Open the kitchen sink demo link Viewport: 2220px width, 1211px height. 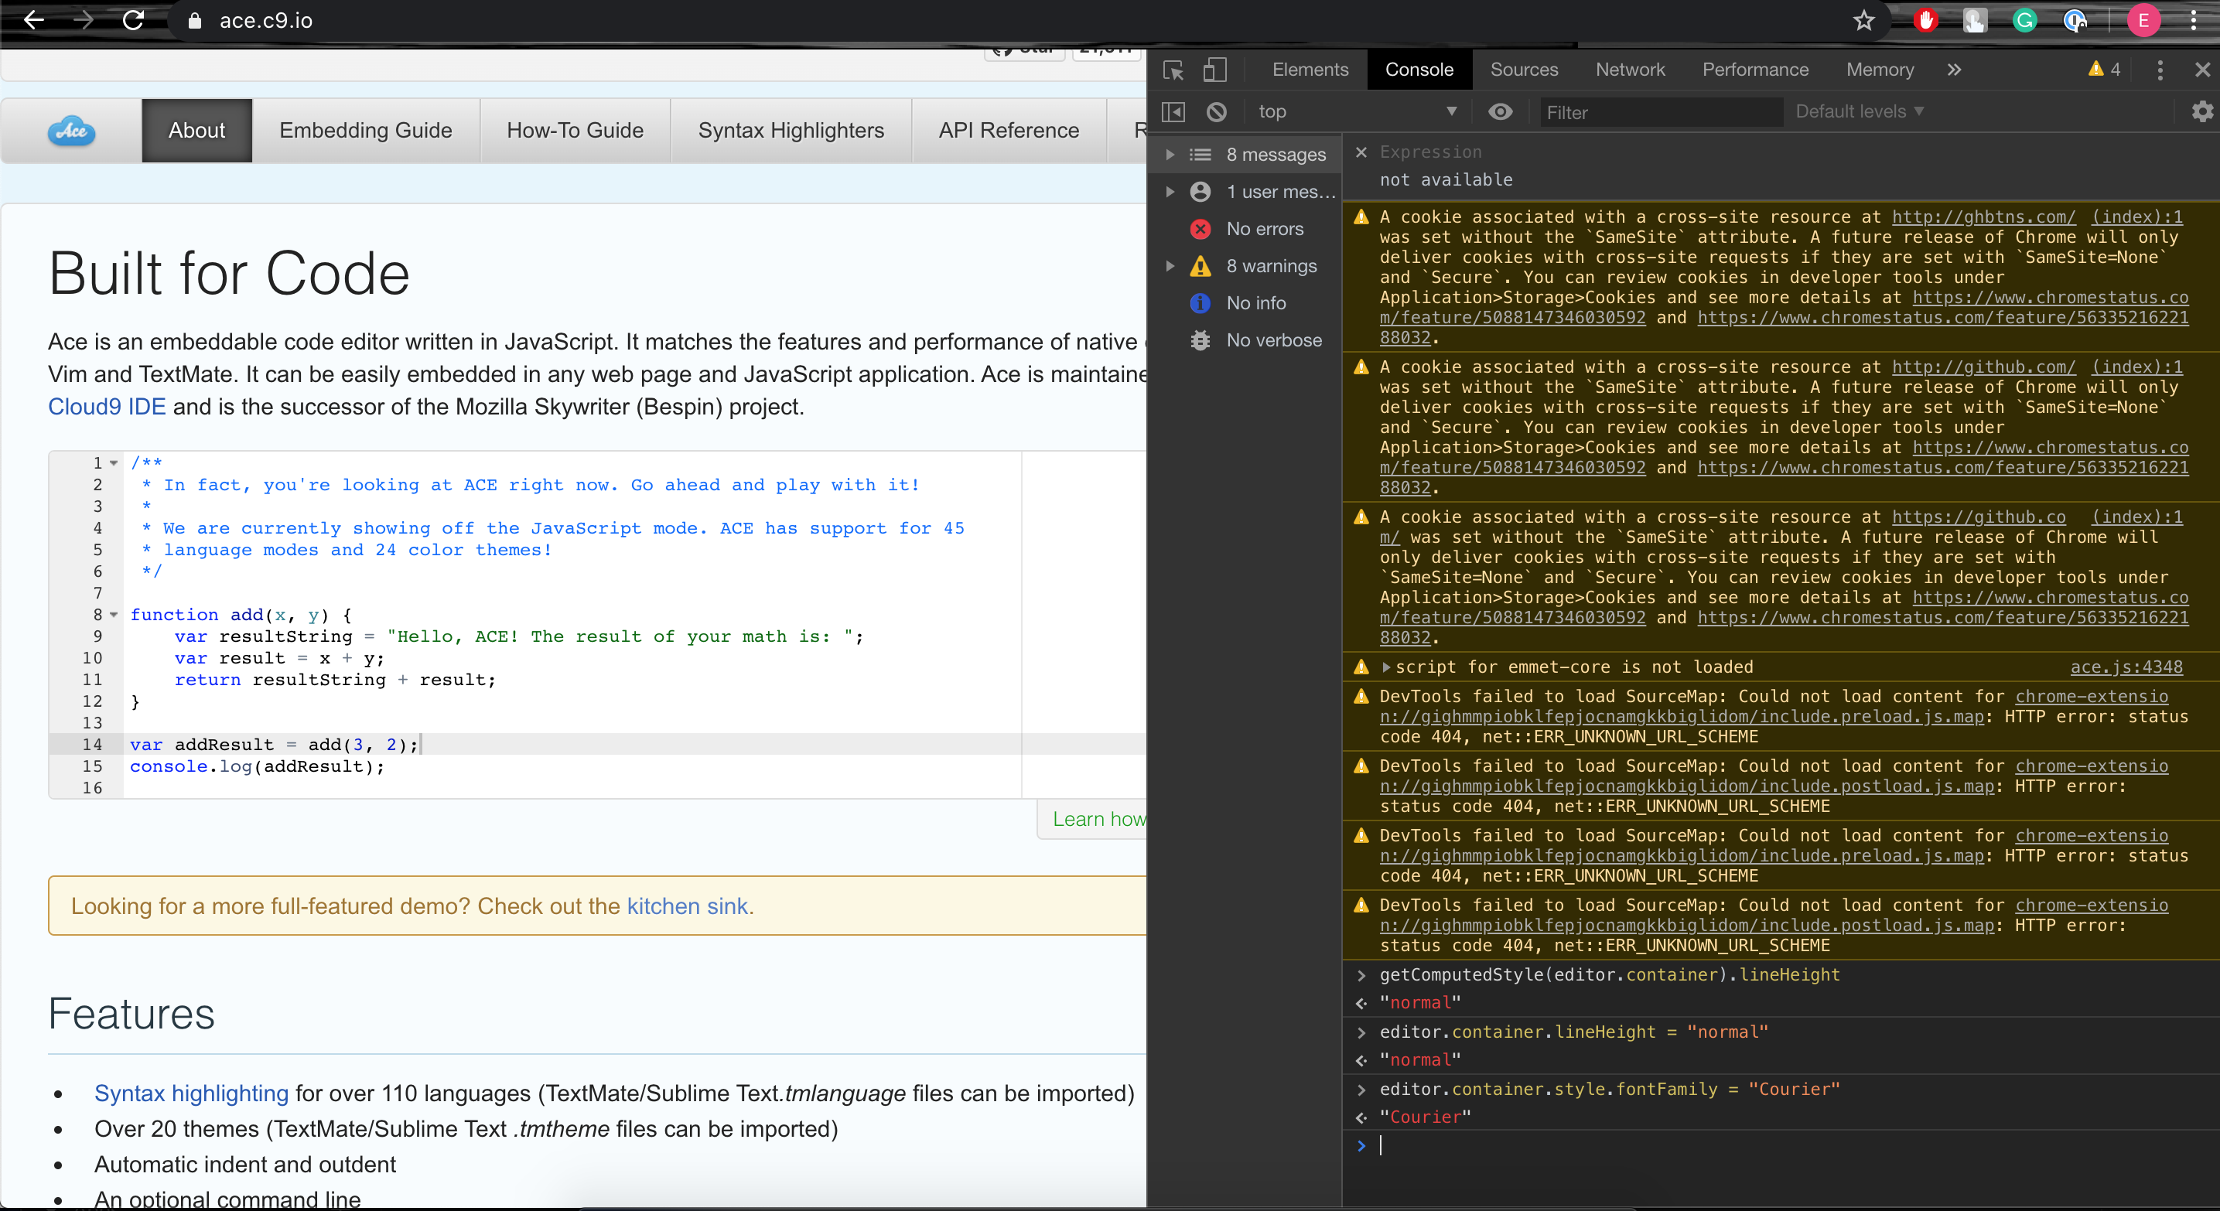pyautogui.click(x=687, y=906)
